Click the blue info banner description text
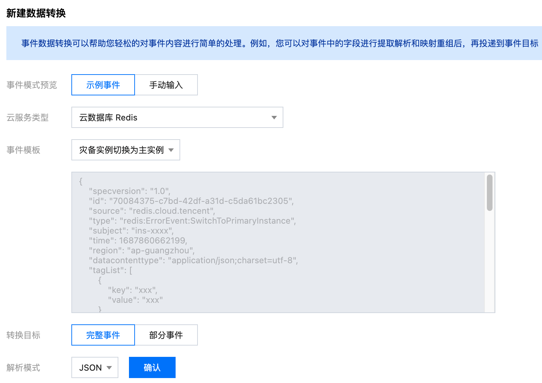This screenshot has width=542, height=383. pos(280,43)
